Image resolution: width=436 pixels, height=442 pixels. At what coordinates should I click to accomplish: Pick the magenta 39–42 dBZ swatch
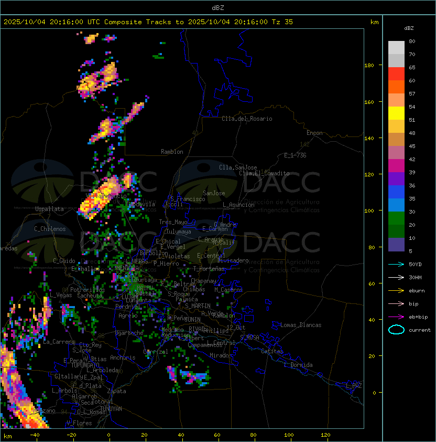click(396, 166)
